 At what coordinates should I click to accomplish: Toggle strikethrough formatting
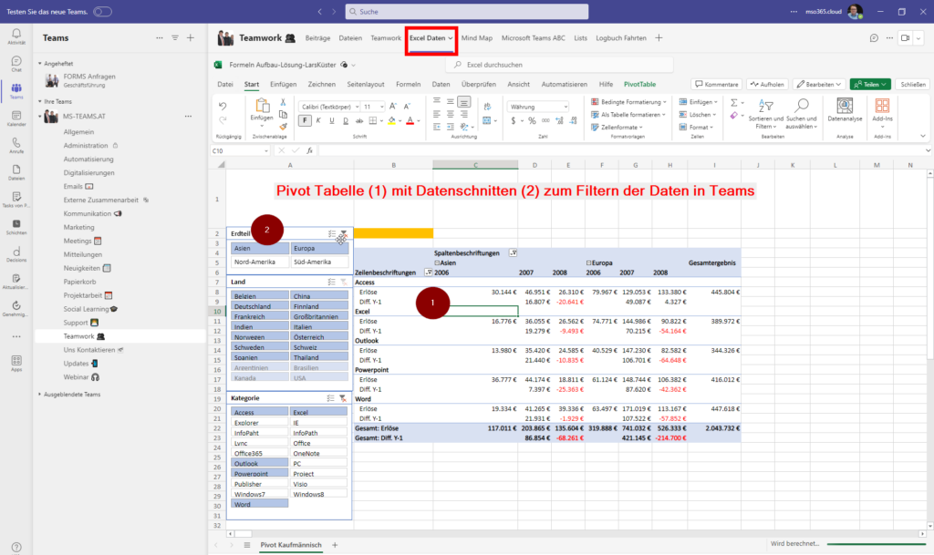[359, 121]
